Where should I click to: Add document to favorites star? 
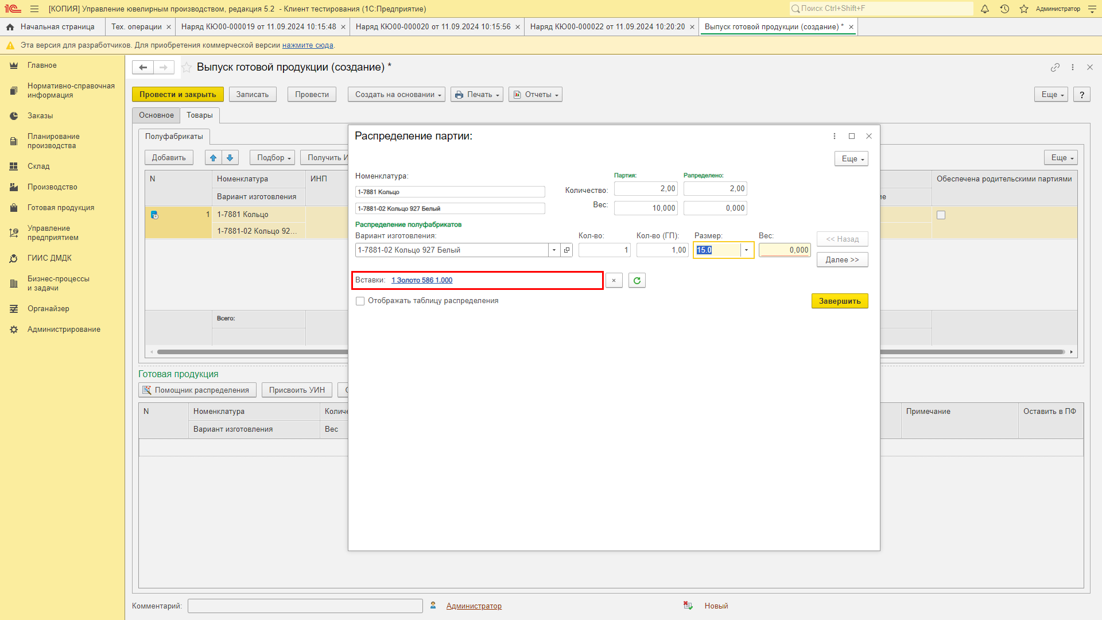[x=187, y=68]
